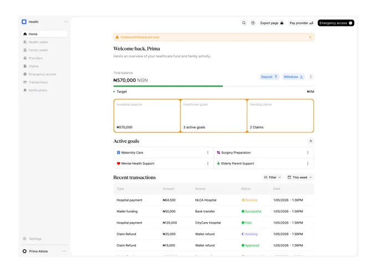Click the Approved status badge
The height and width of the screenshot is (273, 377).
point(250,245)
